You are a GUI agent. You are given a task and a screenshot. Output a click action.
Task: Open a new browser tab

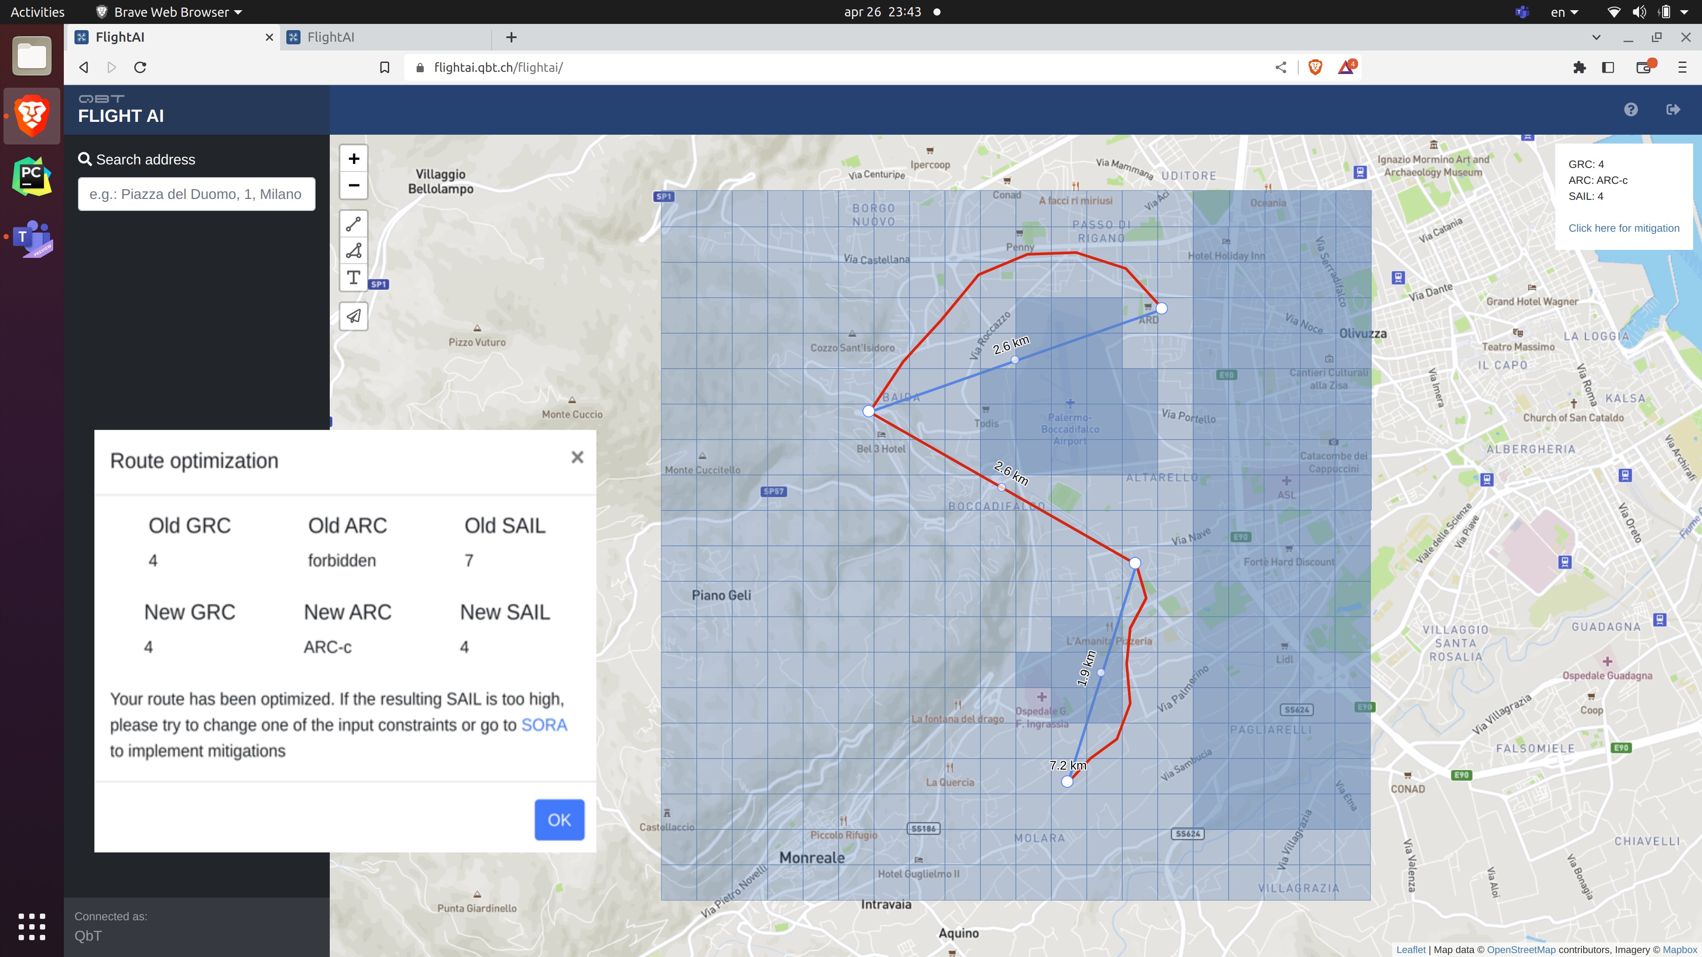click(511, 38)
